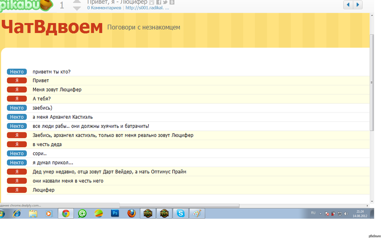Go to the previous post arrow button
This screenshot has height=238, width=381.
pyautogui.click(x=348, y=4)
